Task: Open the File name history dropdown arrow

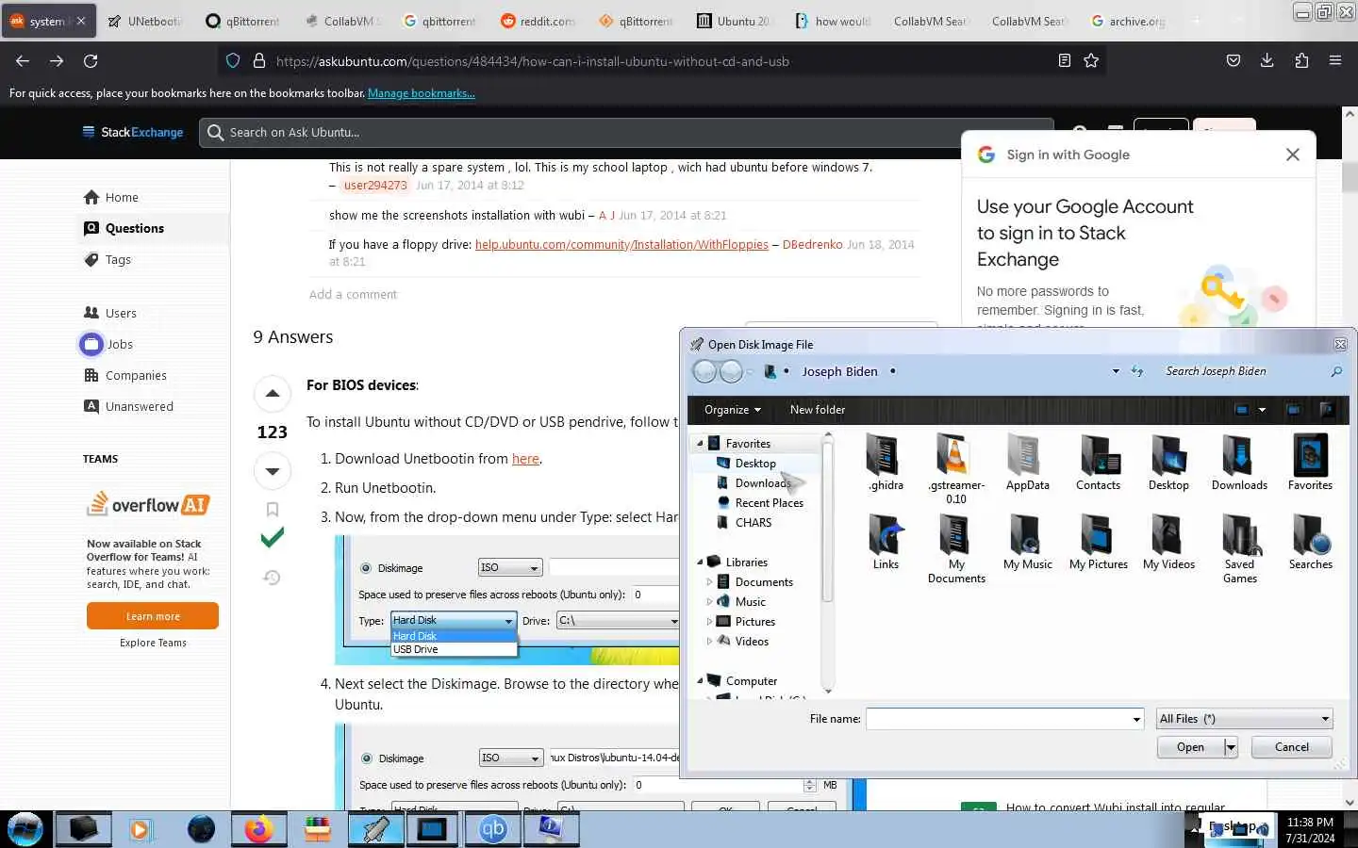Action: tap(1136, 719)
